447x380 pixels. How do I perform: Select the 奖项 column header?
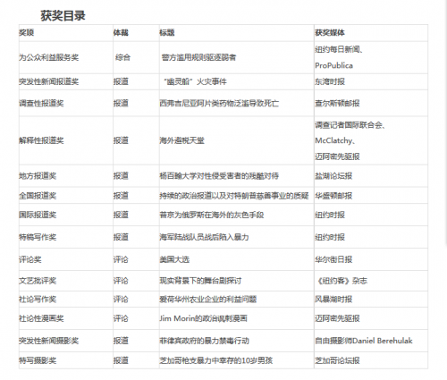(x=27, y=32)
